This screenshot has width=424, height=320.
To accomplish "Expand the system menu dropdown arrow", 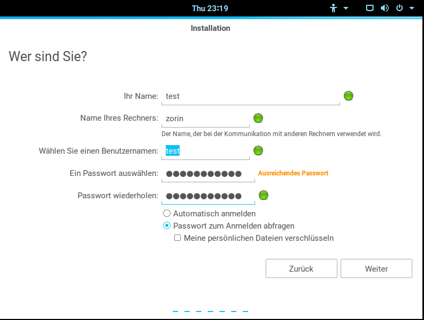I will (x=412, y=9).
